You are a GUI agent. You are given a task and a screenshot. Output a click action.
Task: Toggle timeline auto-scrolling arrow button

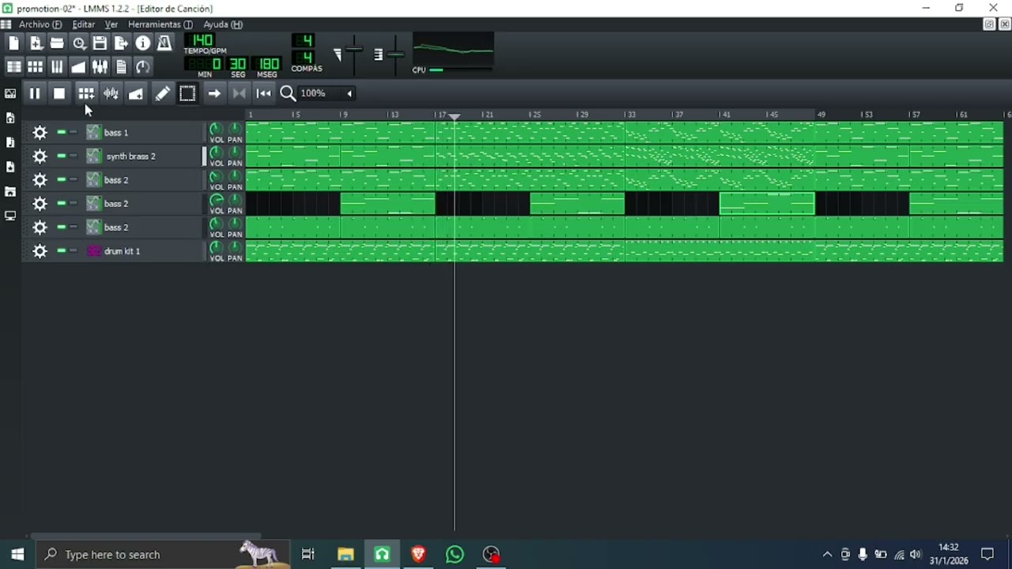[x=214, y=93]
